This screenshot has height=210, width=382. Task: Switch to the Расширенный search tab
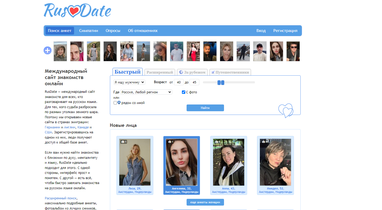pyautogui.click(x=160, y=72)
